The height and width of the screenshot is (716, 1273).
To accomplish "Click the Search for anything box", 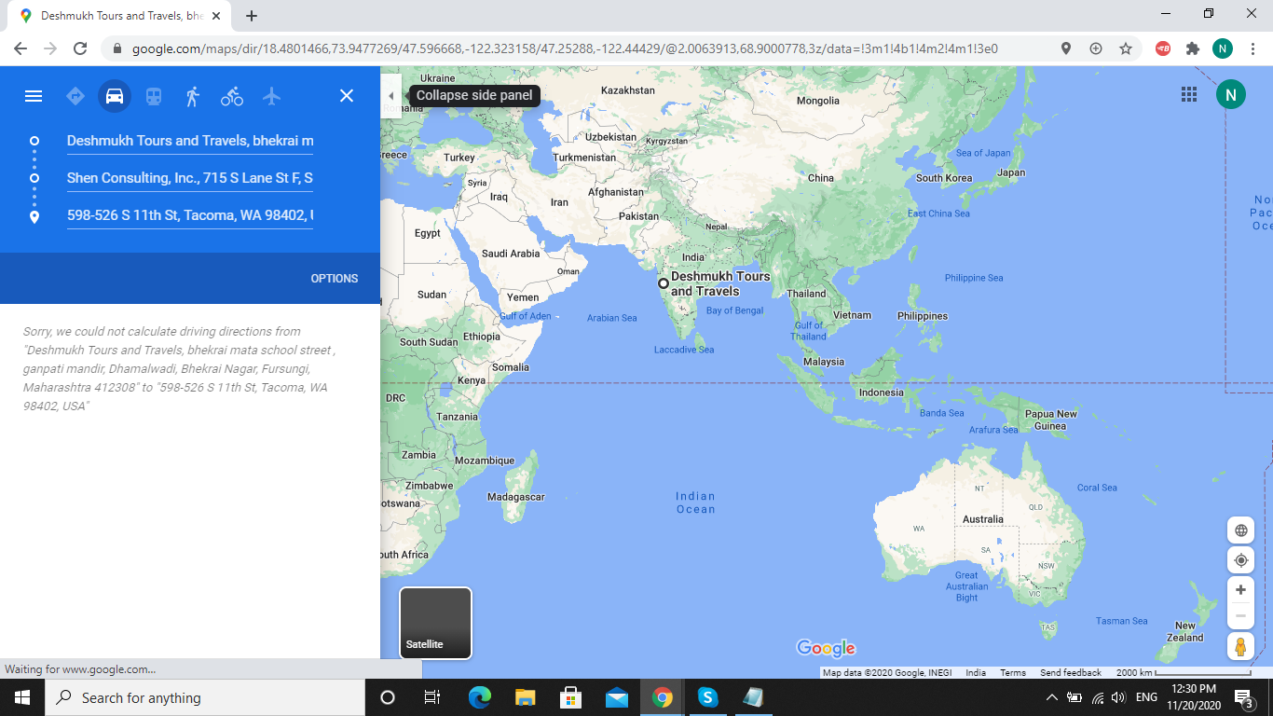I will [205, 697].
